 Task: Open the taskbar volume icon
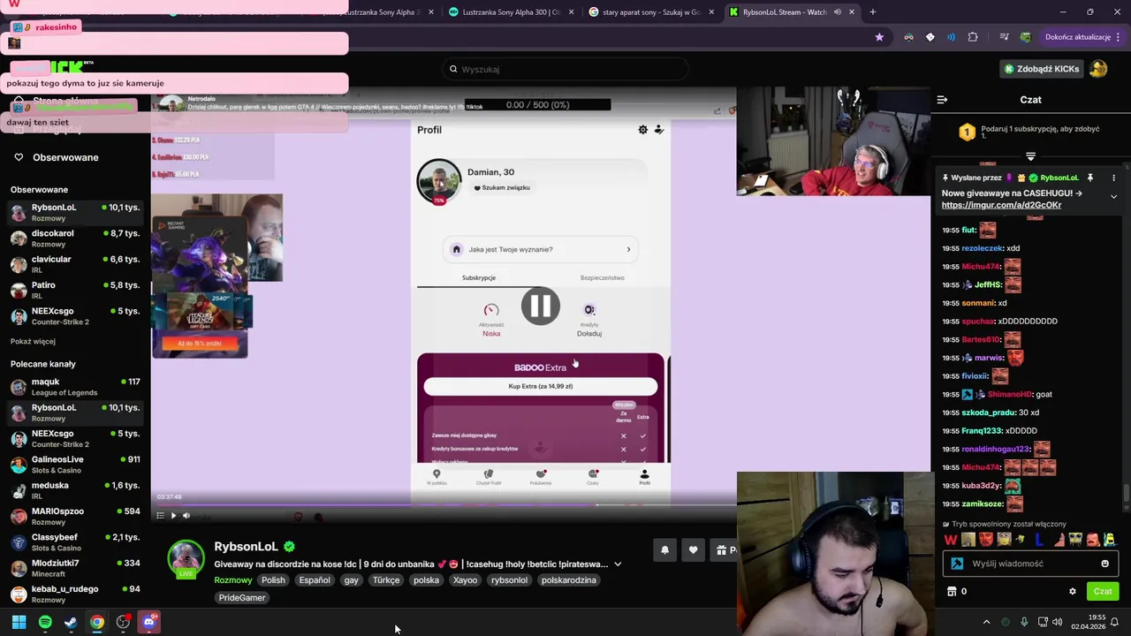click(1058, 622)
